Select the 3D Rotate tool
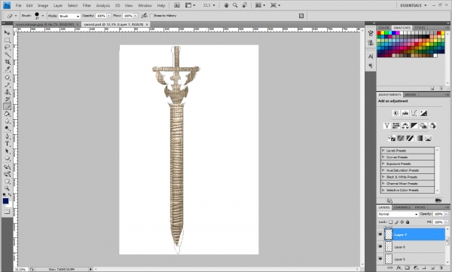This screenshot has width=452, height=272. [x=8, y=167]
